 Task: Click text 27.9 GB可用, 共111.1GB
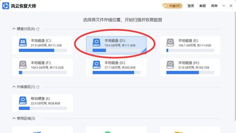(x=46, y=45)
